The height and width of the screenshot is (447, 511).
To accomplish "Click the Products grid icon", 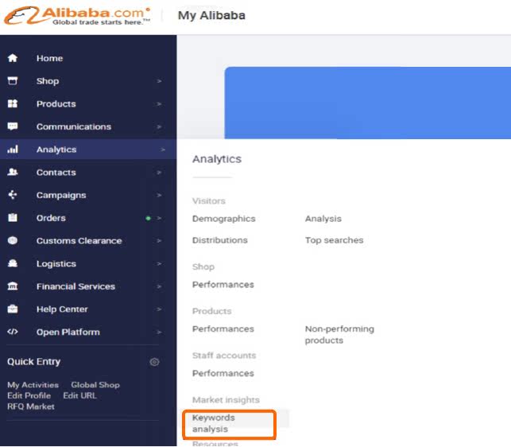I will point(13,103).
